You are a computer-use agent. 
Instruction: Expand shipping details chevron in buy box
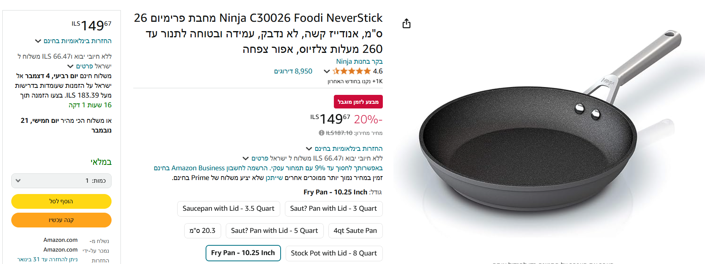(70, 66)
